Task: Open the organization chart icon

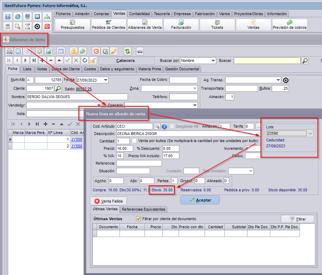Action: [47, 17]
